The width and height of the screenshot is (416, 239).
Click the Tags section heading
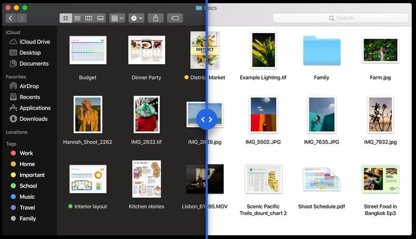tap(11, 143)
